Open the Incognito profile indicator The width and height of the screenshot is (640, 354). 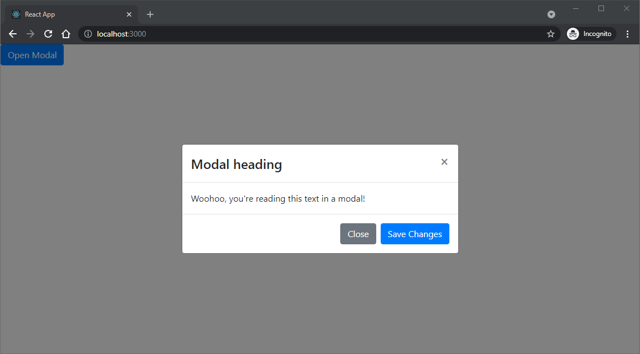click(x=591, y=34)
